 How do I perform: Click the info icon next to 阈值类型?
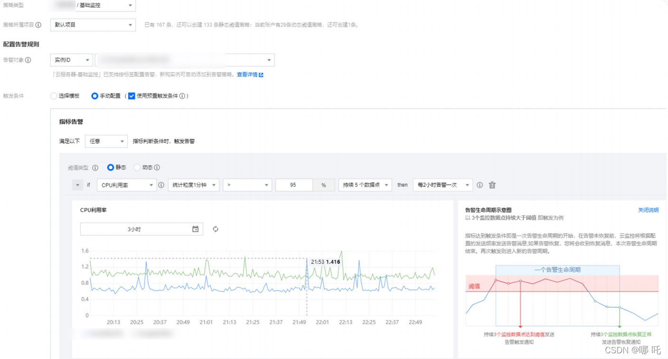(95, 167)
